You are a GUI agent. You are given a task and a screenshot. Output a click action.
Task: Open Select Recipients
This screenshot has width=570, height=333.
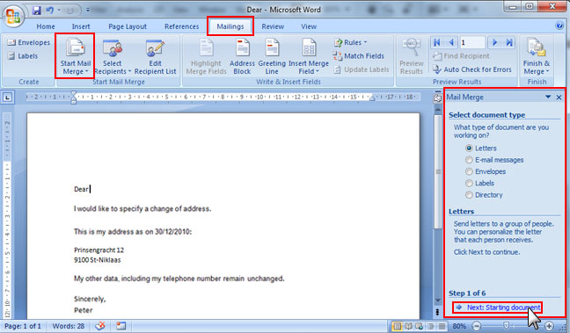(113, 56)
